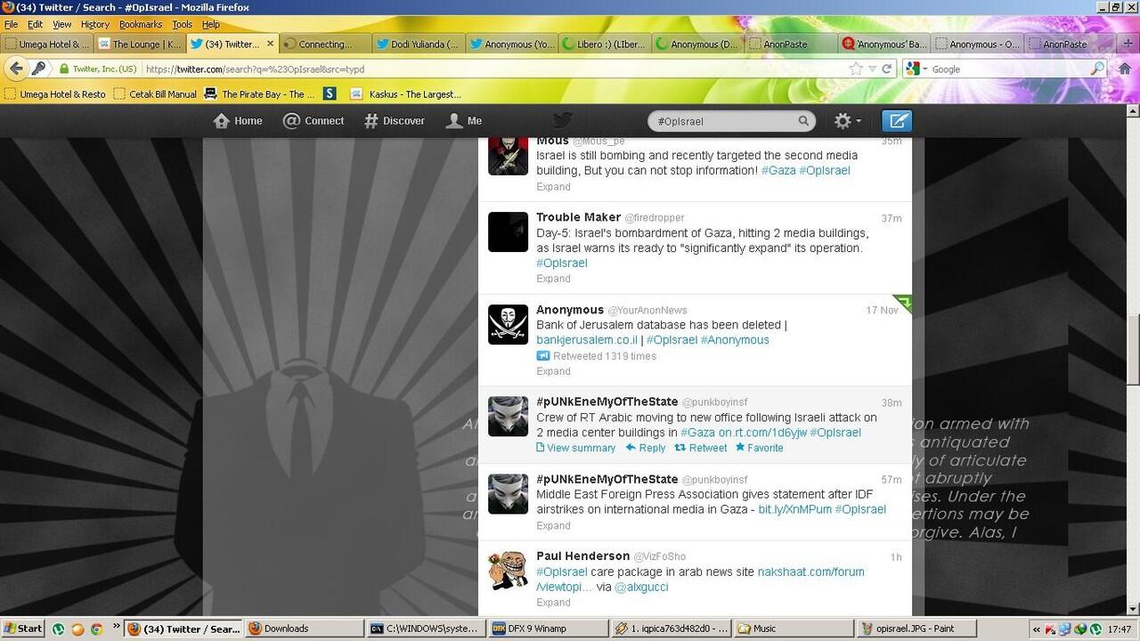This screenshot has width=1140, height=641.
Task: Bookmark this page with the star icon
Action: pyautogui.click(x=856, y=69)
